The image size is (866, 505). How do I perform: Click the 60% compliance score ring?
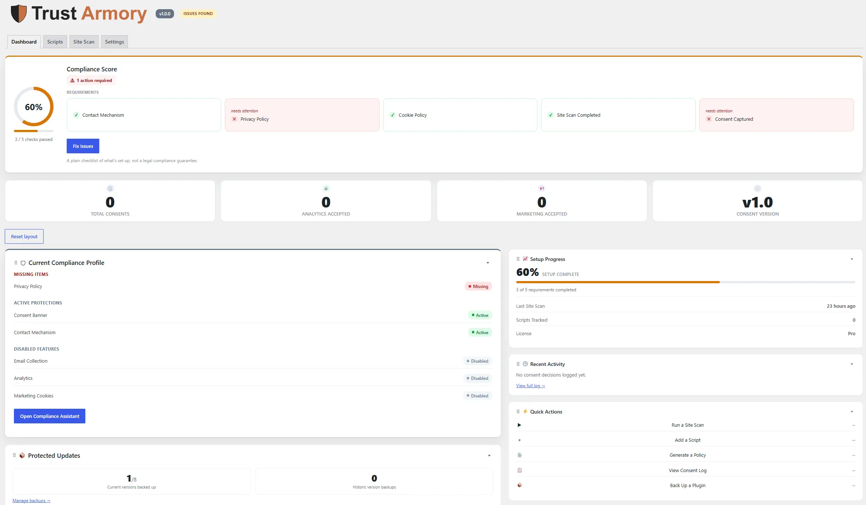pos(34,106)
